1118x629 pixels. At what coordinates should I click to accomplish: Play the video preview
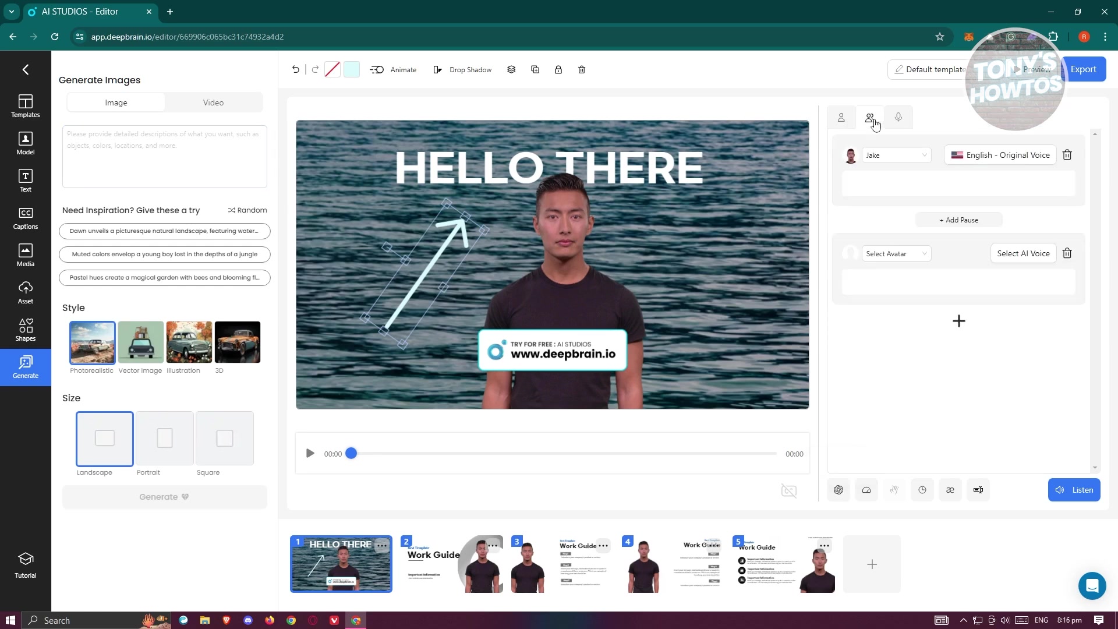point(310,454)
